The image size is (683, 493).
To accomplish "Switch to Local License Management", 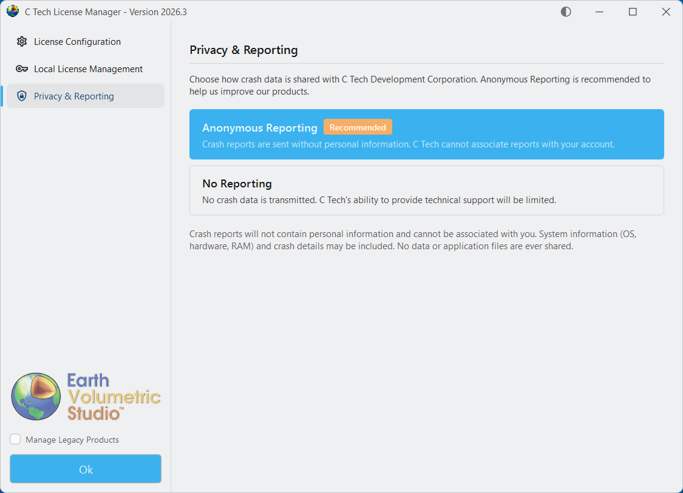I will (x=89, y=69).
